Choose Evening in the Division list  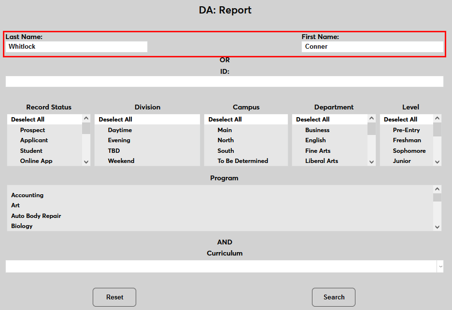[x=119, y=140]
